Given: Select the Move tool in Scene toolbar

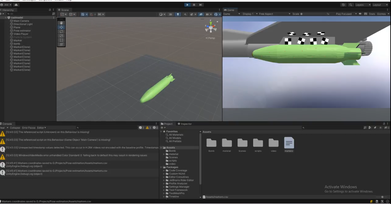Looking at the screenshot, I should coord(62,27).
